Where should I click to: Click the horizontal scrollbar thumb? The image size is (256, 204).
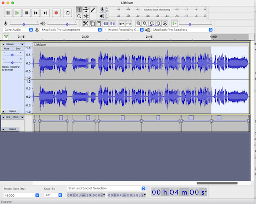[x=217, y=183]
